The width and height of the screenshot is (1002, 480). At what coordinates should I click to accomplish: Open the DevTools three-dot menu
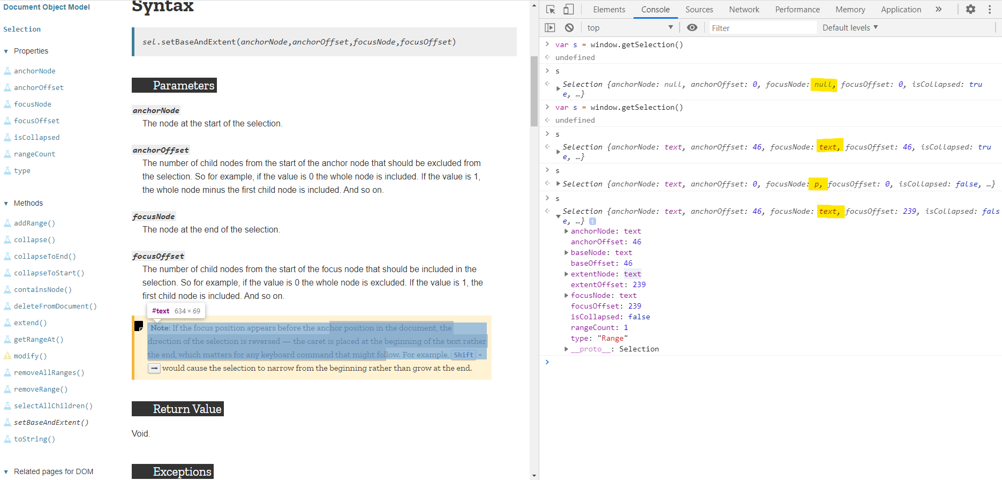click(x=990, y=10)
